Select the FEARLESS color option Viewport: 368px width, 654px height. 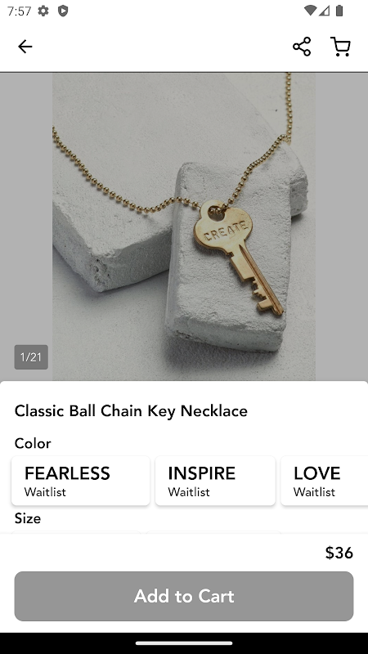click(x=80, y=481)
